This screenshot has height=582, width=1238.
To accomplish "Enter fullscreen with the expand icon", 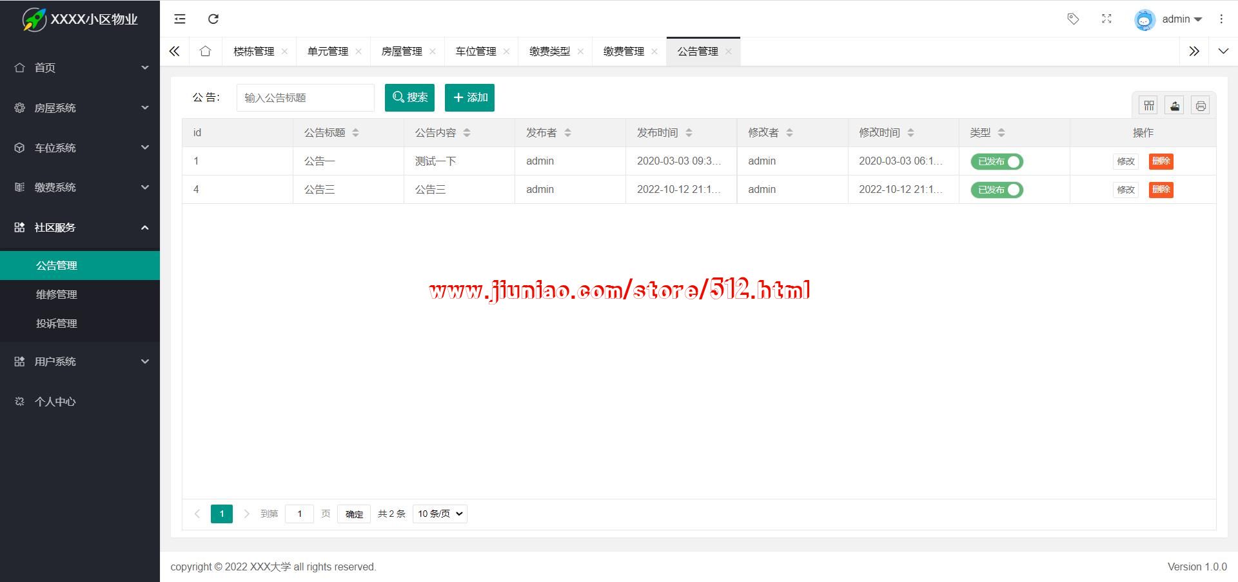I will point(1106,19).
